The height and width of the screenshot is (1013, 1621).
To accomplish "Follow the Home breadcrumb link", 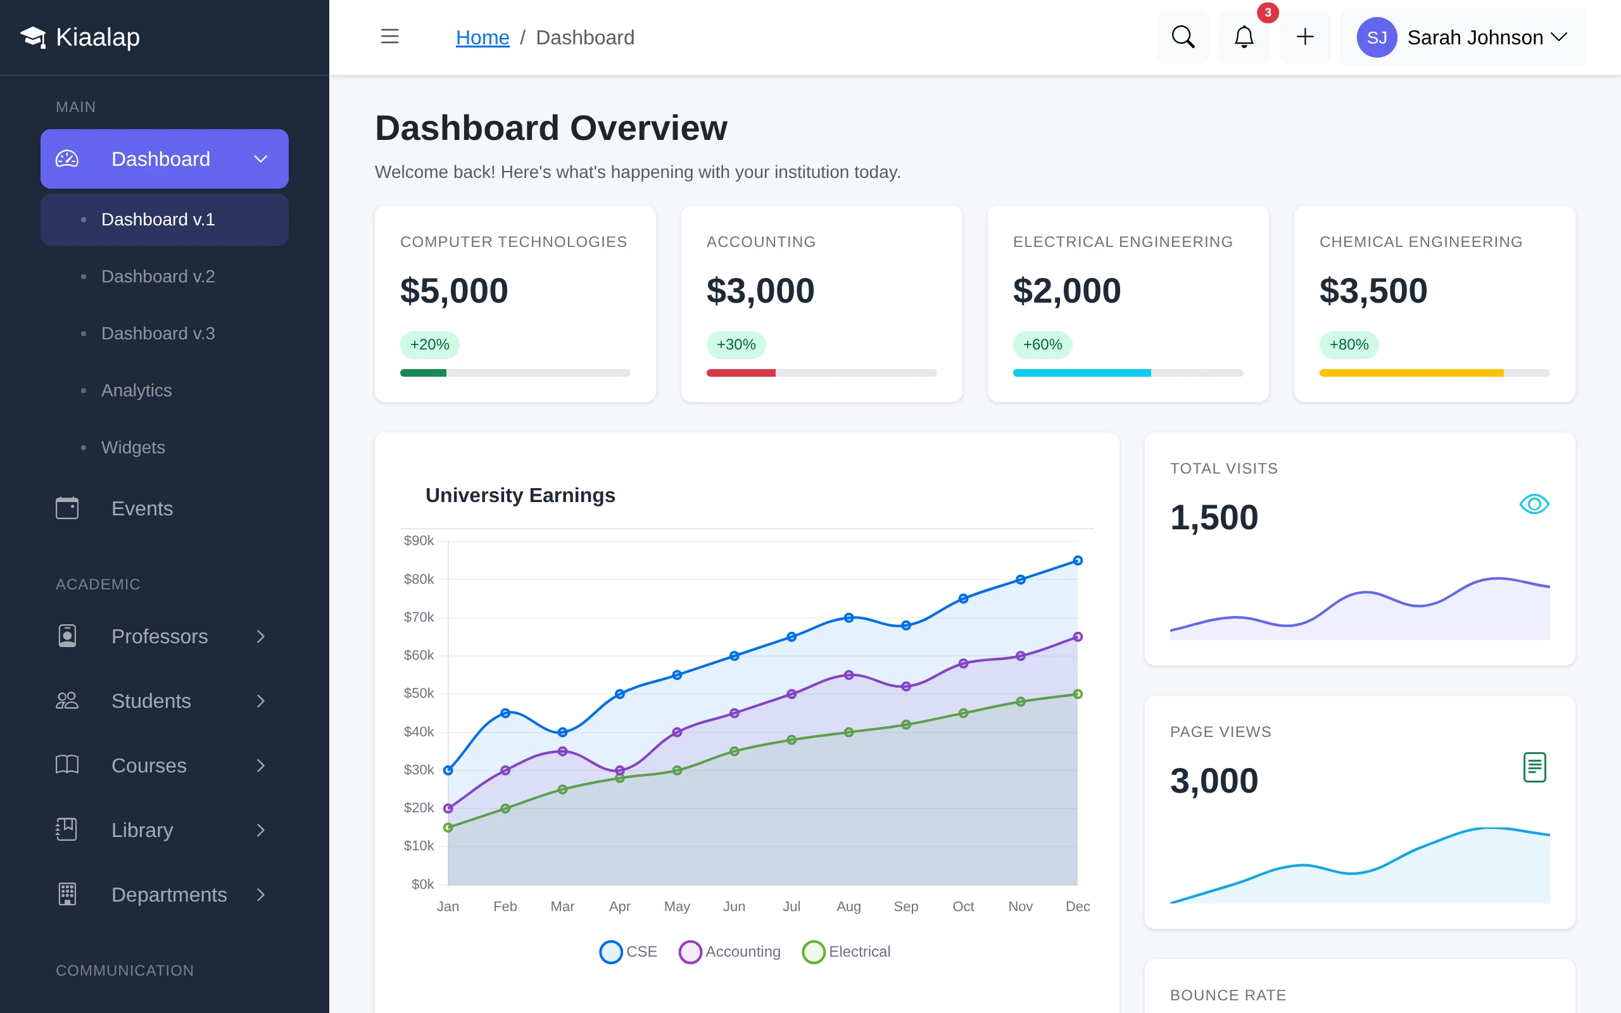I will click(483, 37).
